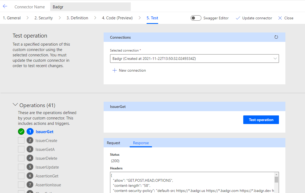Viewport: 305px width, 193px height.
Task: Open the AssertionIssue operation
Action: pyautogui.click(x=48, y=185)
